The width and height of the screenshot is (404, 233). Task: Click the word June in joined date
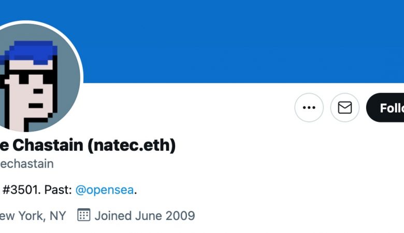[x=149, y=216]
